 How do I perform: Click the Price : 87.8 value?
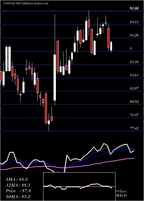click(18, 191)
